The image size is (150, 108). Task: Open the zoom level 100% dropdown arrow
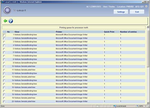point(146,106)
